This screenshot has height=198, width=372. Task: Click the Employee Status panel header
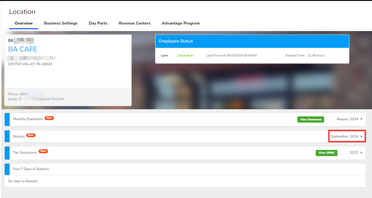[252, 41]
